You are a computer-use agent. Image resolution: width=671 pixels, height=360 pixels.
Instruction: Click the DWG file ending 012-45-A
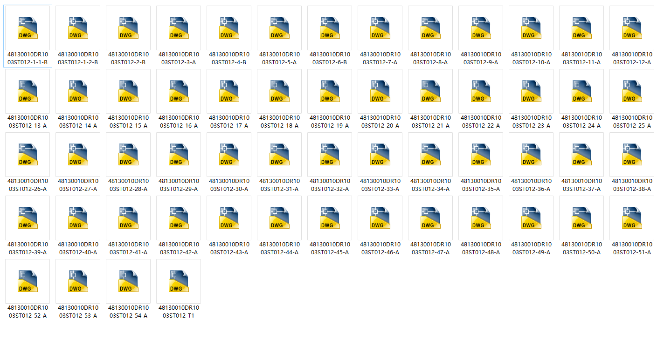click(330, 218)
